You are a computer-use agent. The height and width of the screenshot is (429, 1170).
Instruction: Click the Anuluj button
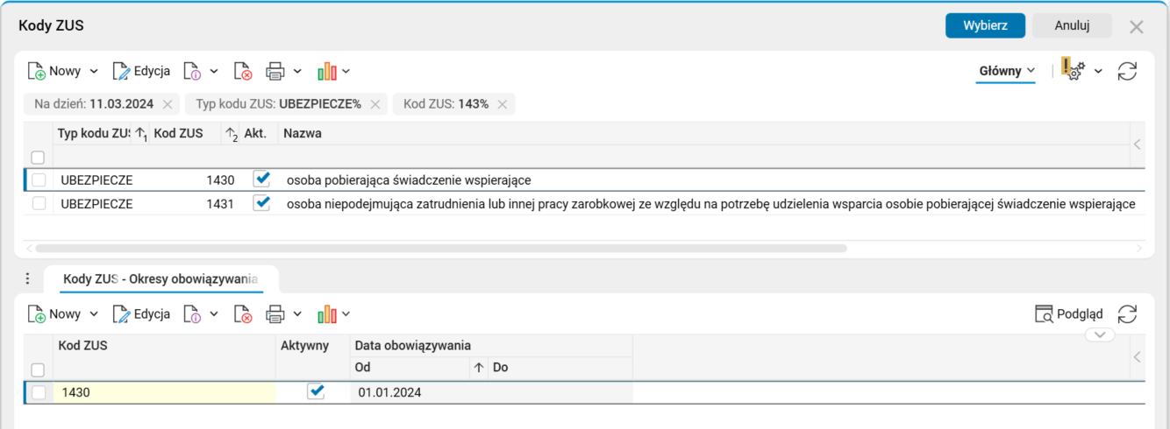[1072, 25]
